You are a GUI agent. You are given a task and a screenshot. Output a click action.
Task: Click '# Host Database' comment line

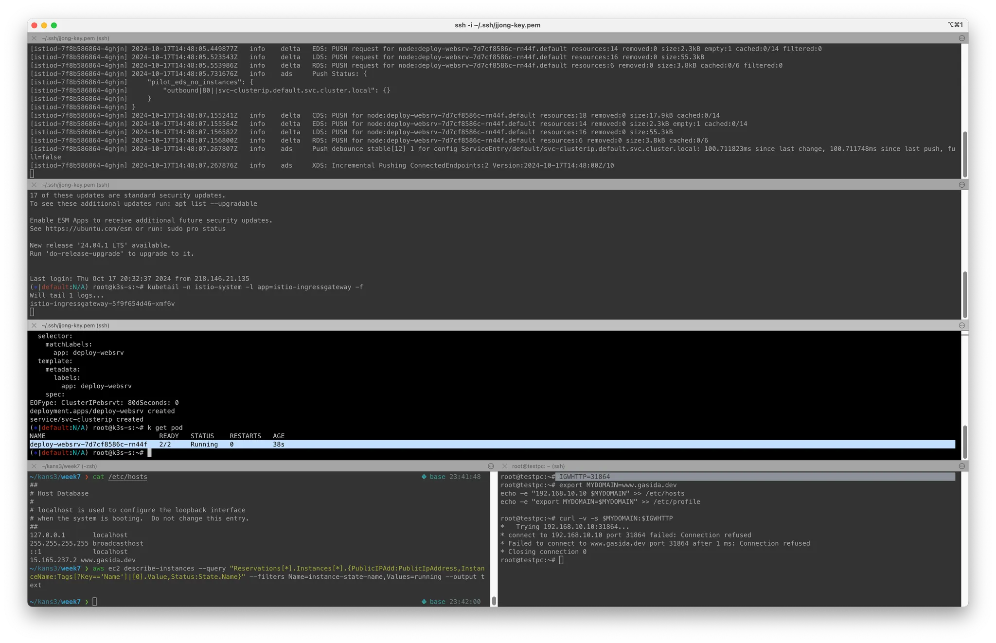(x=59, y=493)
